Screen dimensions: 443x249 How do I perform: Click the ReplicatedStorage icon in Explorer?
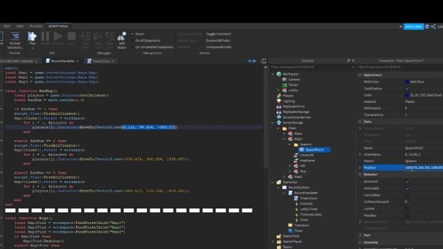pos(279,112)
